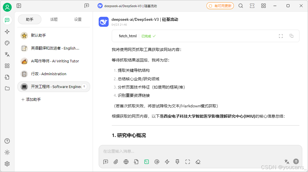This screenshot has height=172, width=308.
Task: Select AI写作导师 assistant
Action: tap(54, 61)
